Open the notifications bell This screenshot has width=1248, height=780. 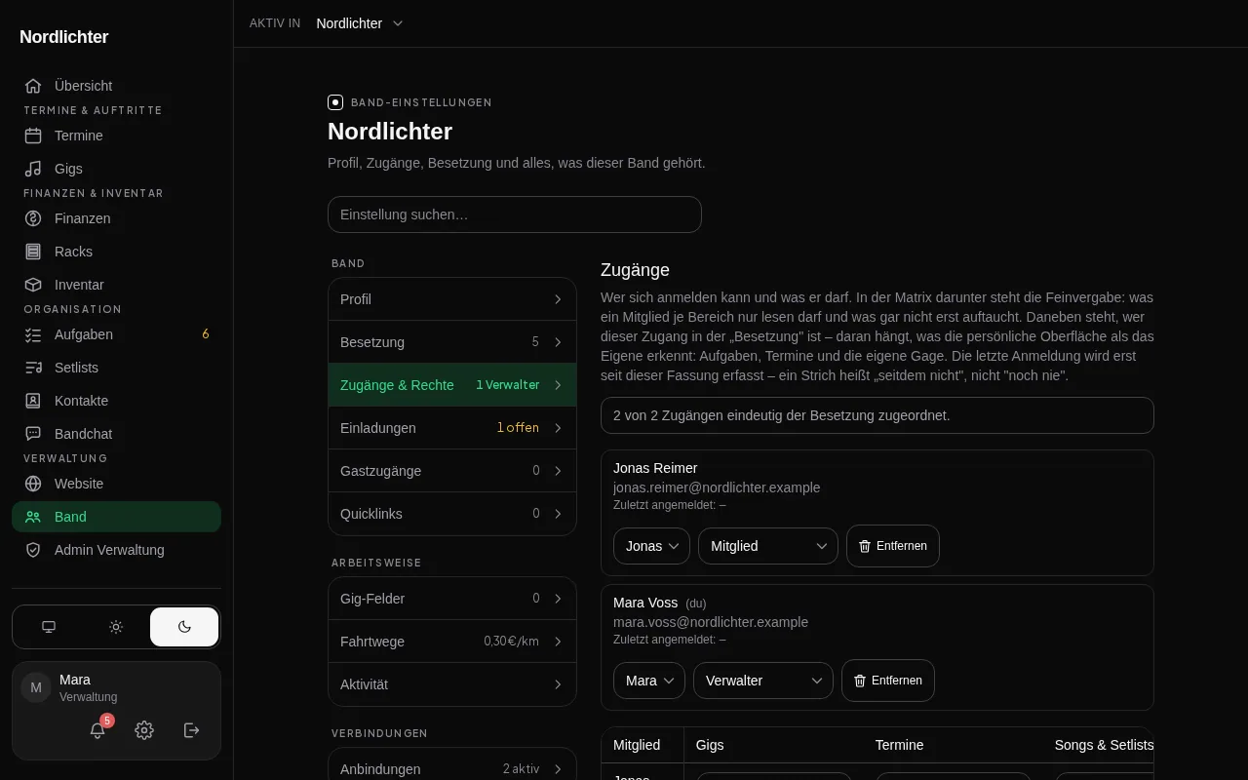click(97, 730)
